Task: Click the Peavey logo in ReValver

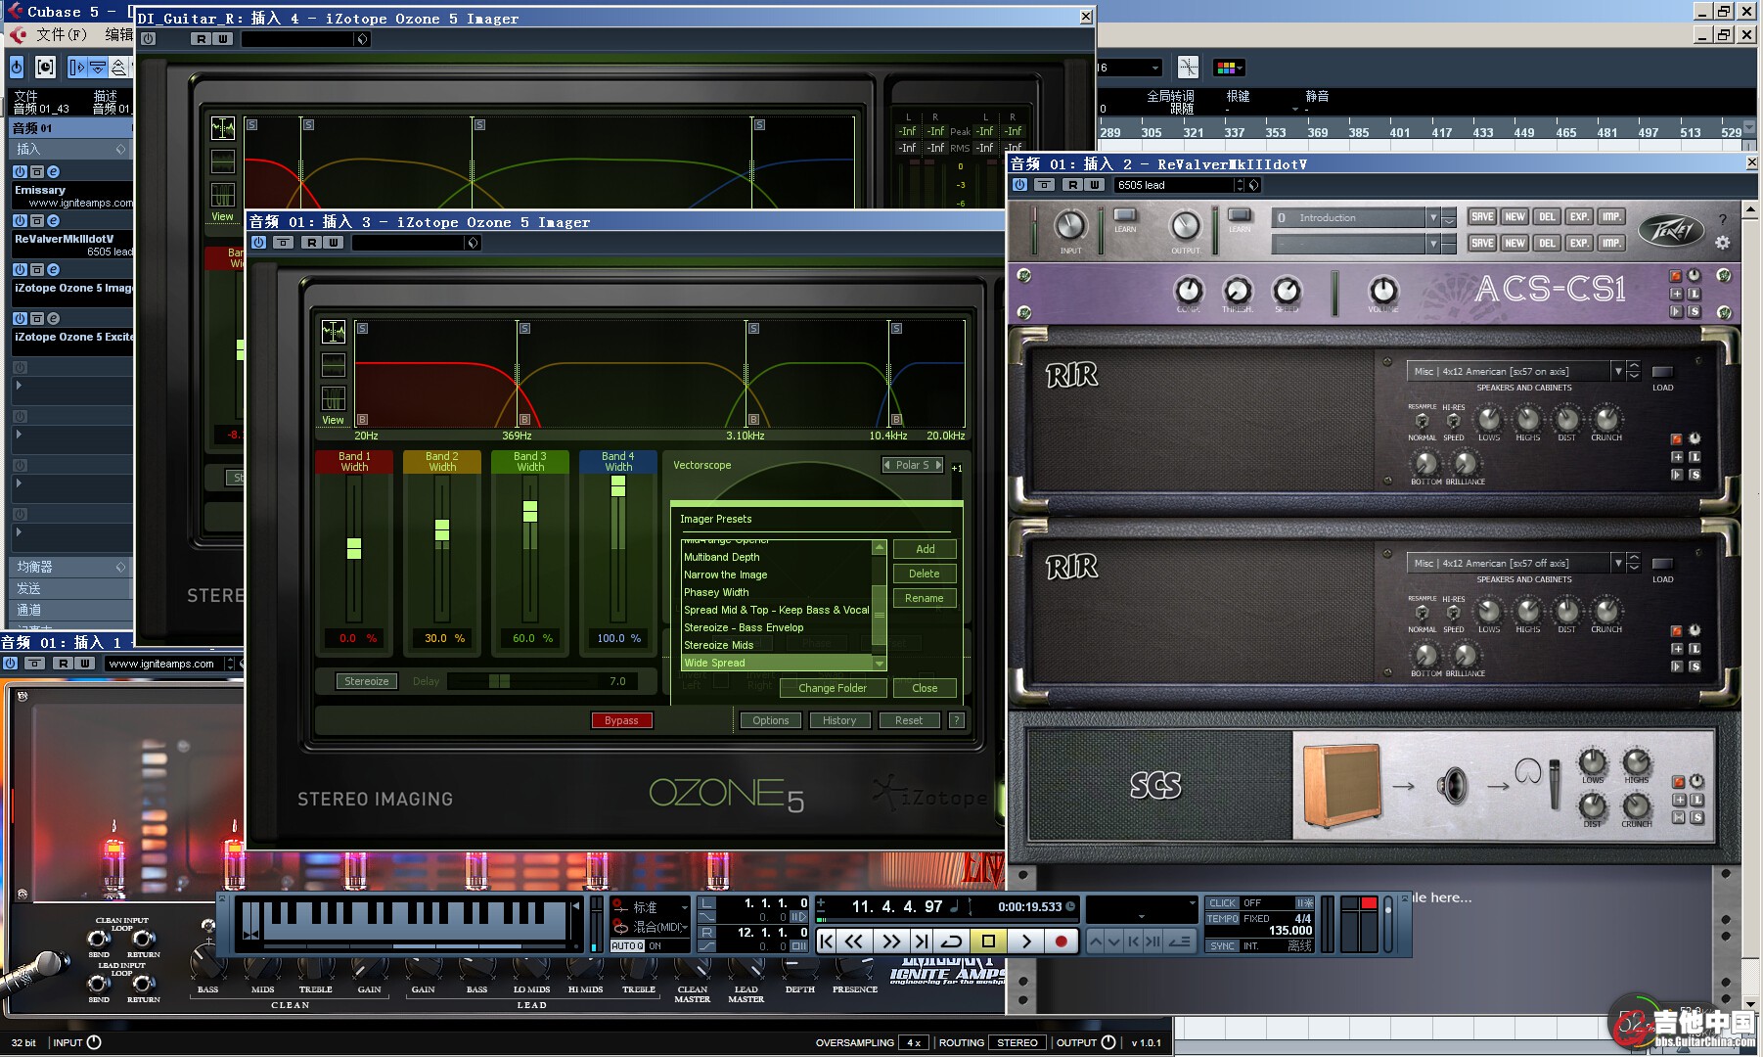Action: point(1670,231)
